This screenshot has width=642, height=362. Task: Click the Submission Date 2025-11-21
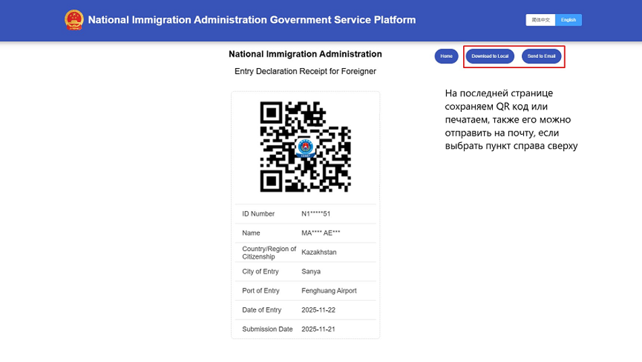coord(319,329)
